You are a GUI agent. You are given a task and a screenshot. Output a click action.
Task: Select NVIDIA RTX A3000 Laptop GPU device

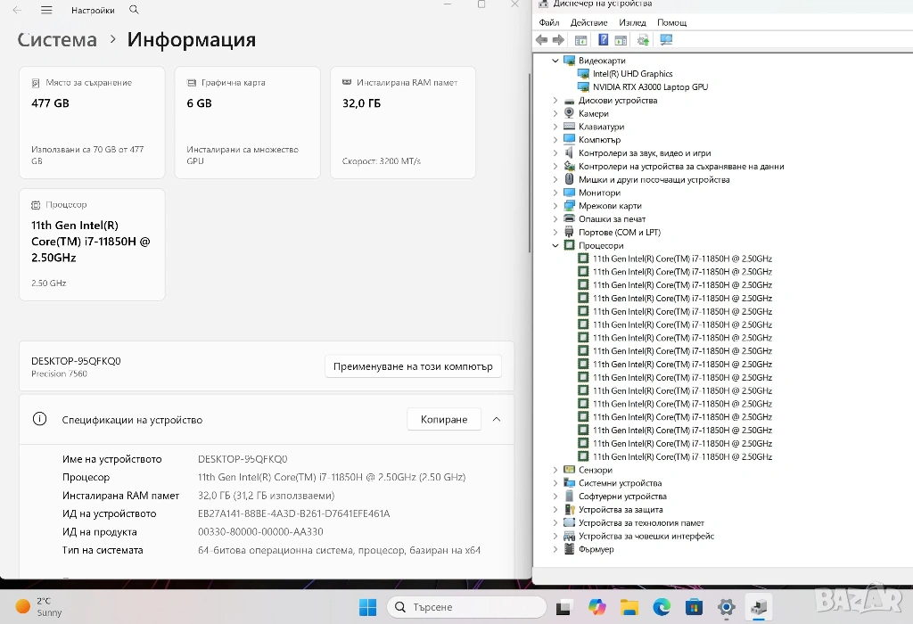pos(650,87)
